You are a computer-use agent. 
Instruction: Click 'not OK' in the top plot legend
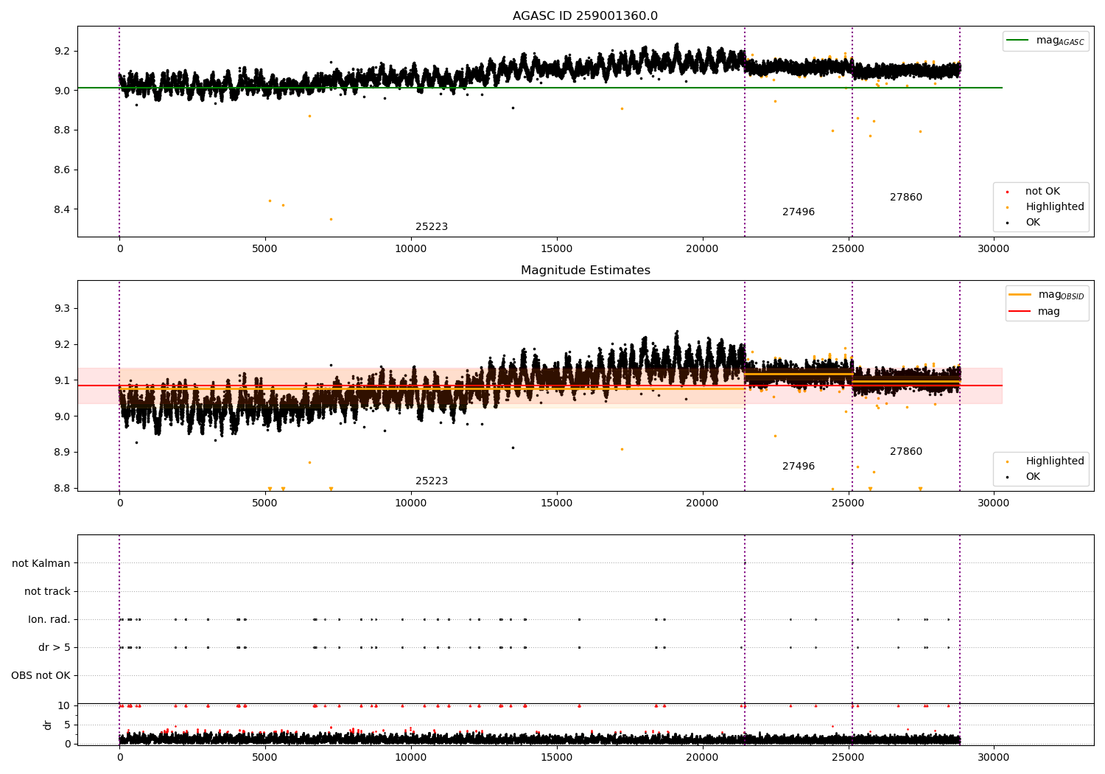coord(1042,192)
